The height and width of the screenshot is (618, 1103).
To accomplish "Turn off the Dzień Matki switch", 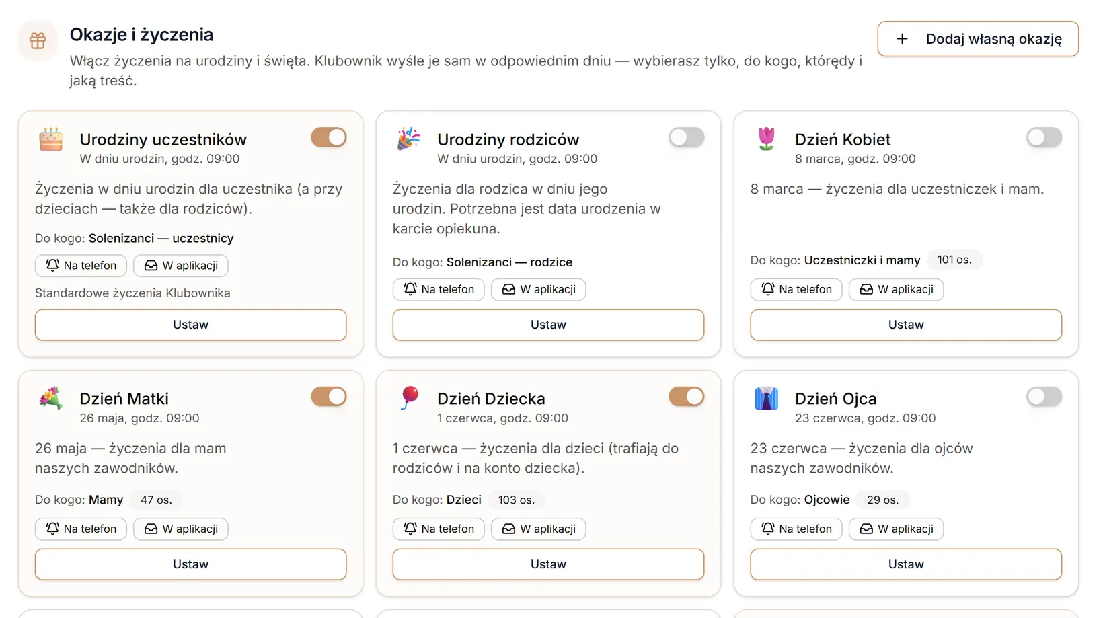I will pos(329,397).
